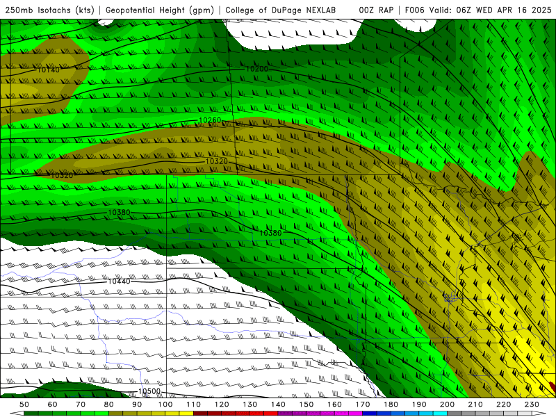This screenshot has width=556, height=417.
Task: Select the bright pure red swatch on the color bar
Action: (271, 414)
